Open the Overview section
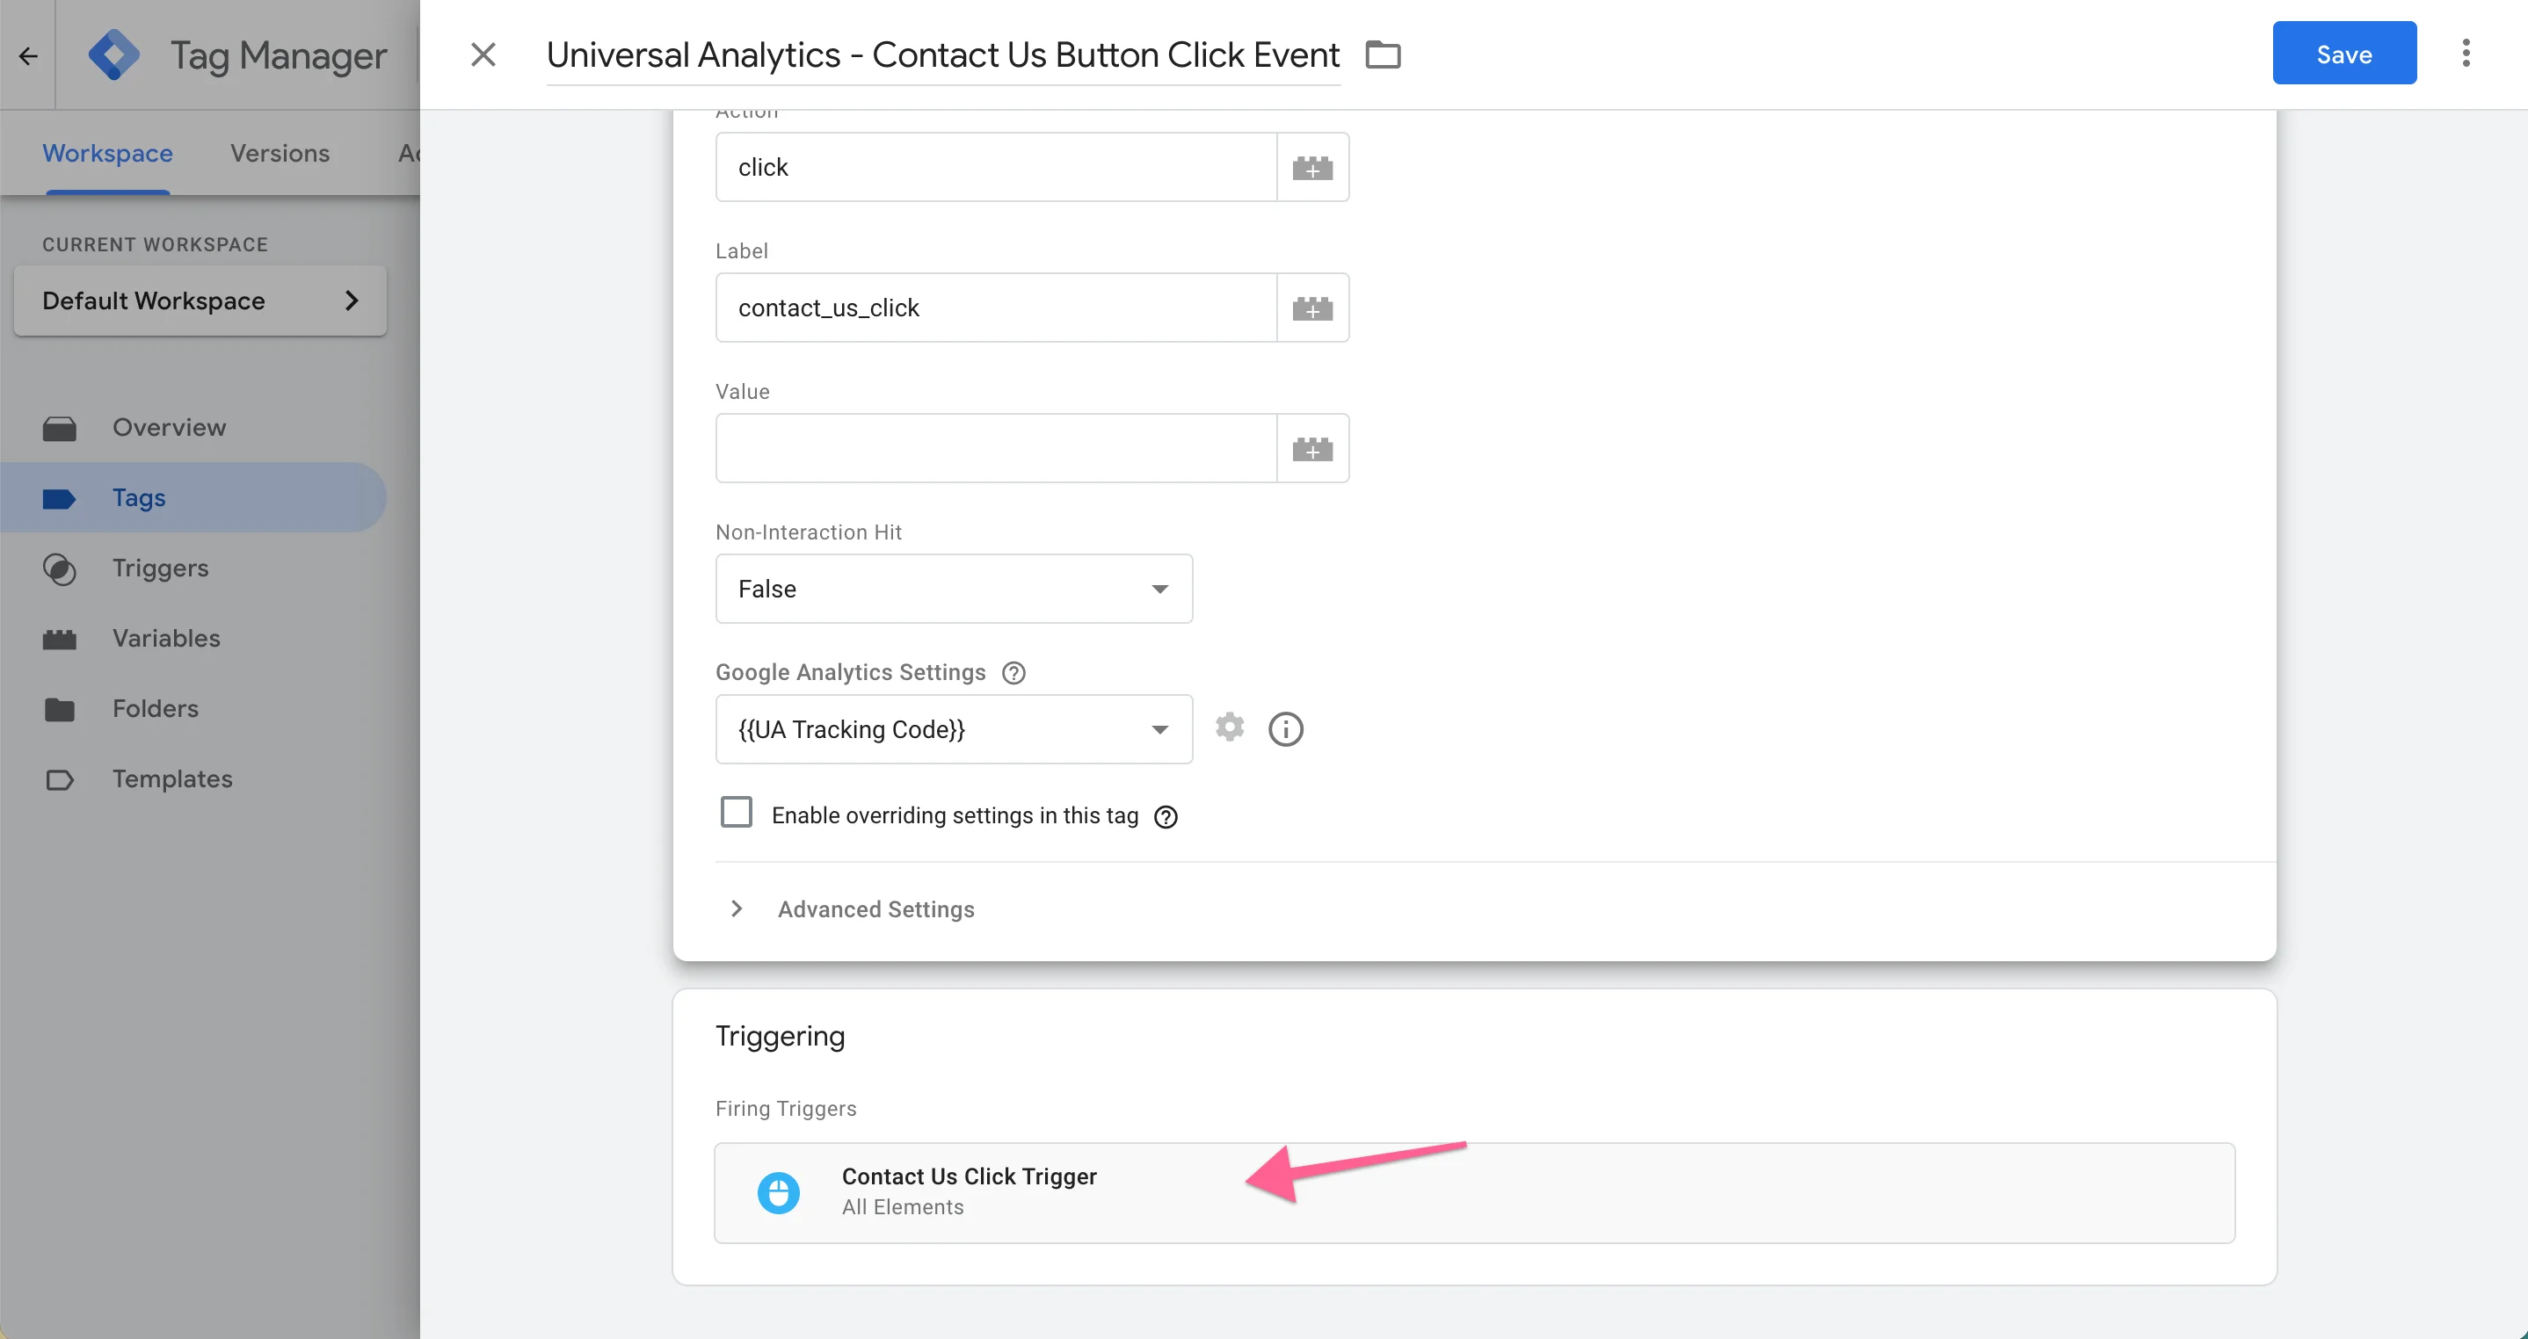 pos(168,427)
